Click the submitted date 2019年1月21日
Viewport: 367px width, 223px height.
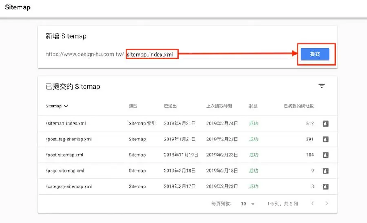pyautogui.click(x=179, y=139)
